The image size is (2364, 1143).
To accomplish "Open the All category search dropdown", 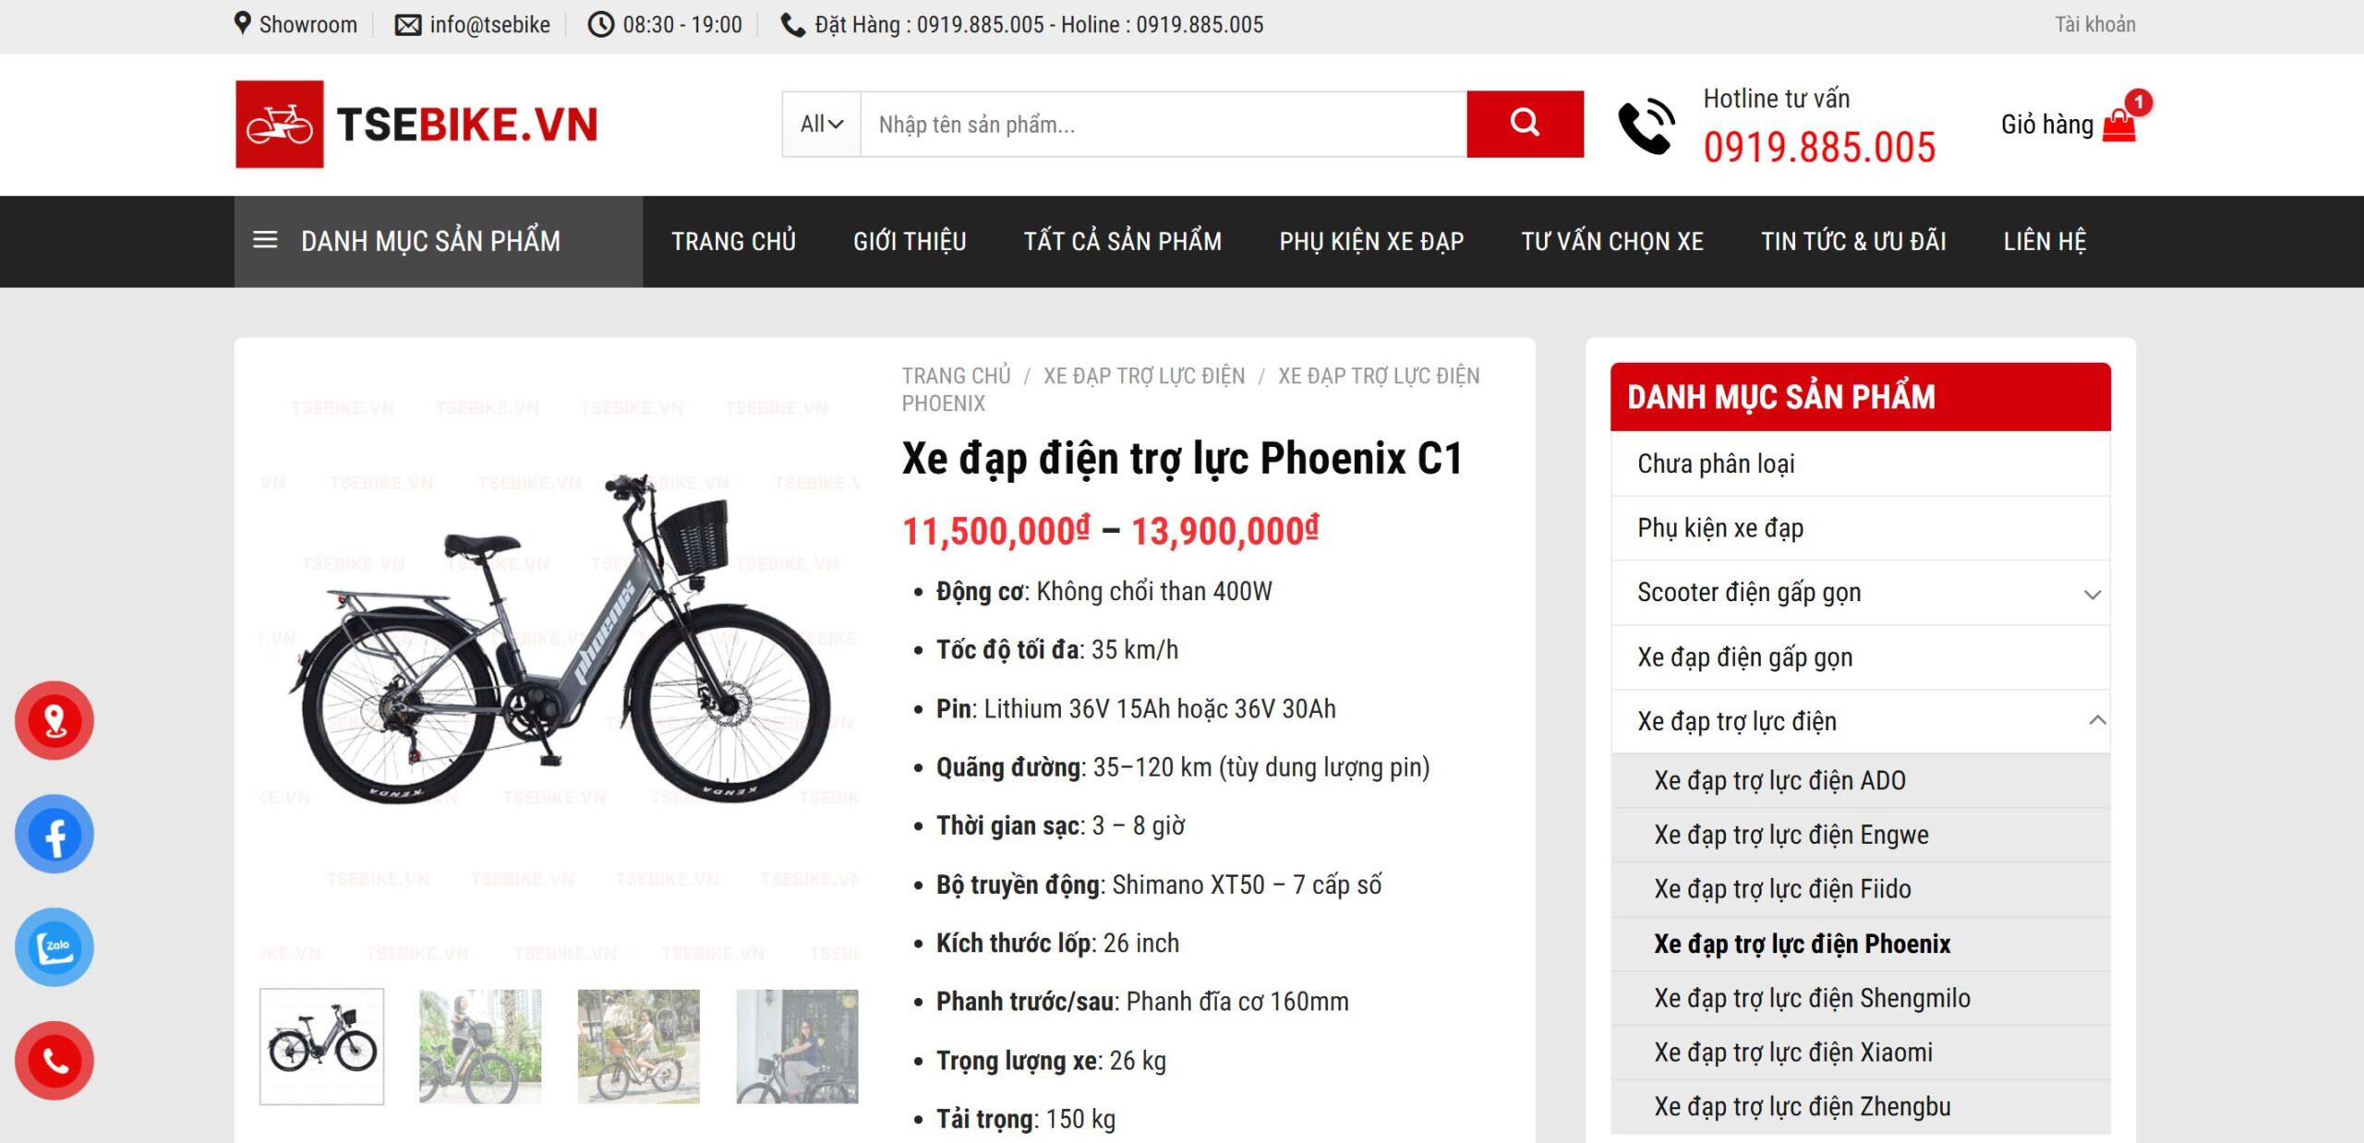I will tap(821, 124).
